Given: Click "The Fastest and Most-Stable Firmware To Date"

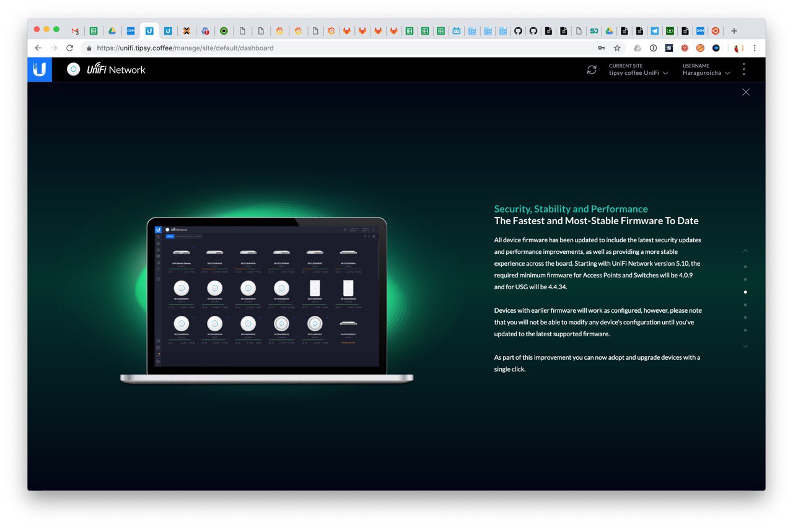Looking at the screenshot, I should [x=596, y=221].
